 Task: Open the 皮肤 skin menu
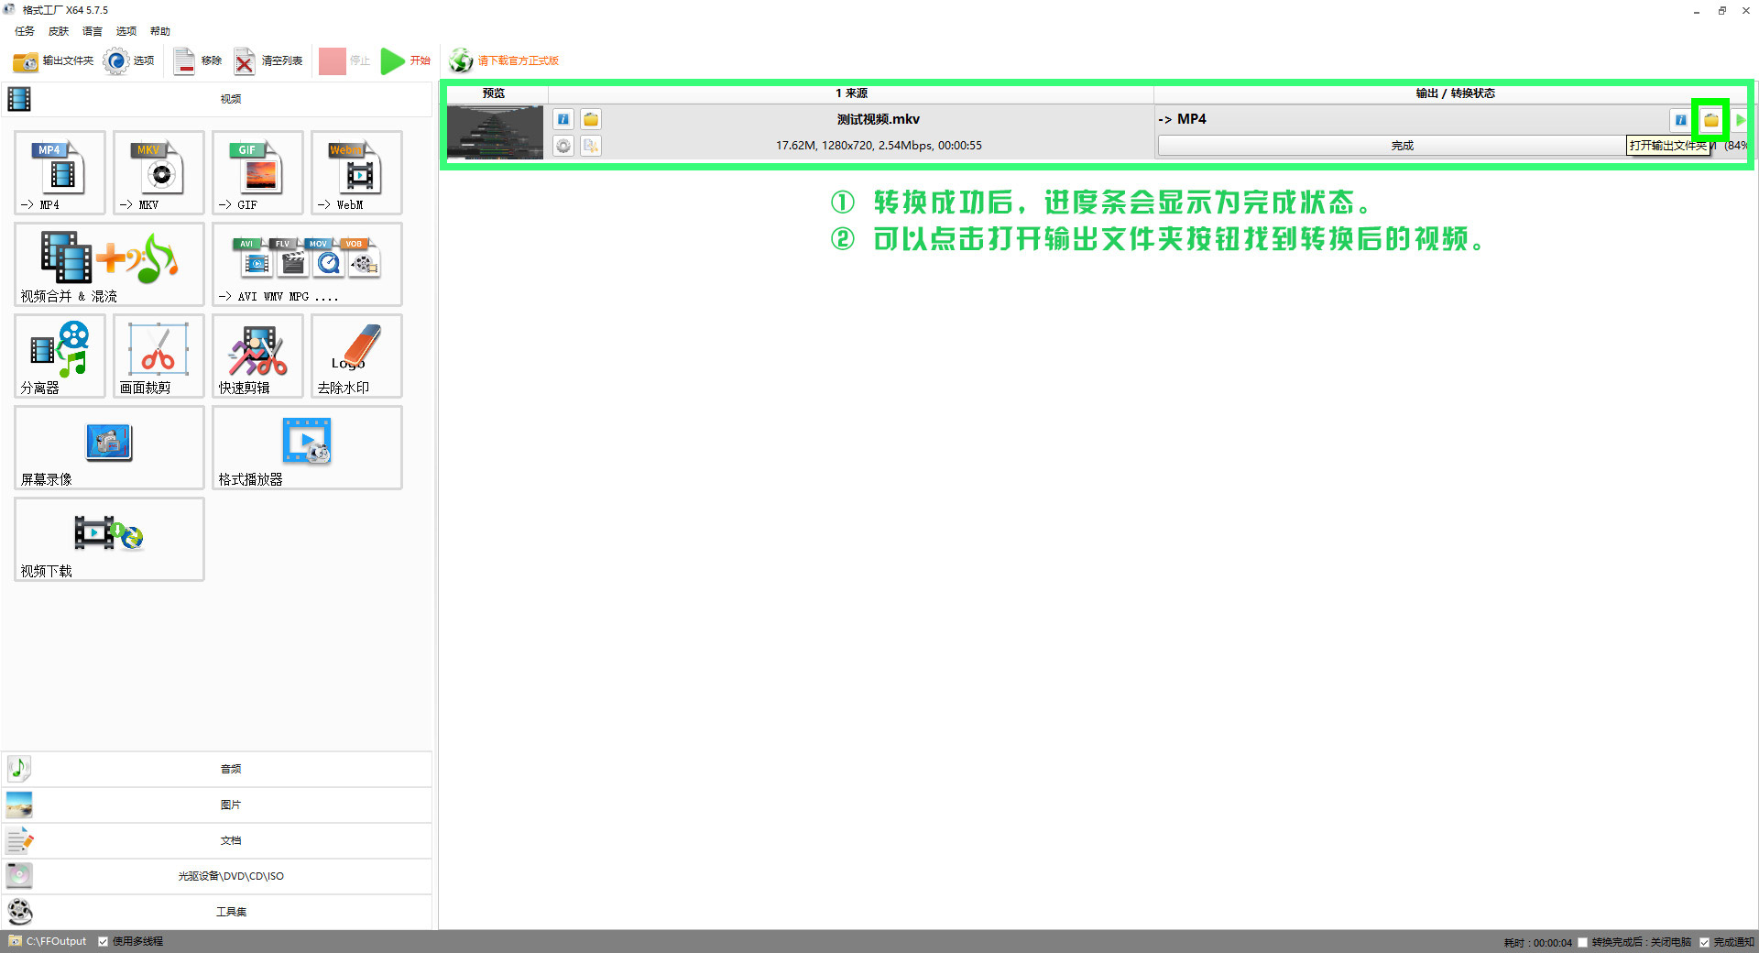(59, 31)
